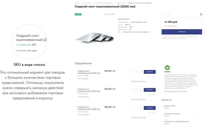Viewport: 206px width, 125px height.
Task: Click the 'Подробнее' button
Action: pos(182,32)
